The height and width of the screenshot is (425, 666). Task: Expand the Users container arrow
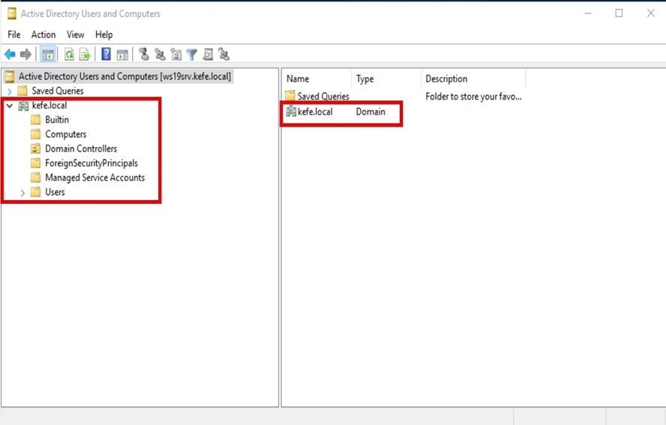coord(22,193)
